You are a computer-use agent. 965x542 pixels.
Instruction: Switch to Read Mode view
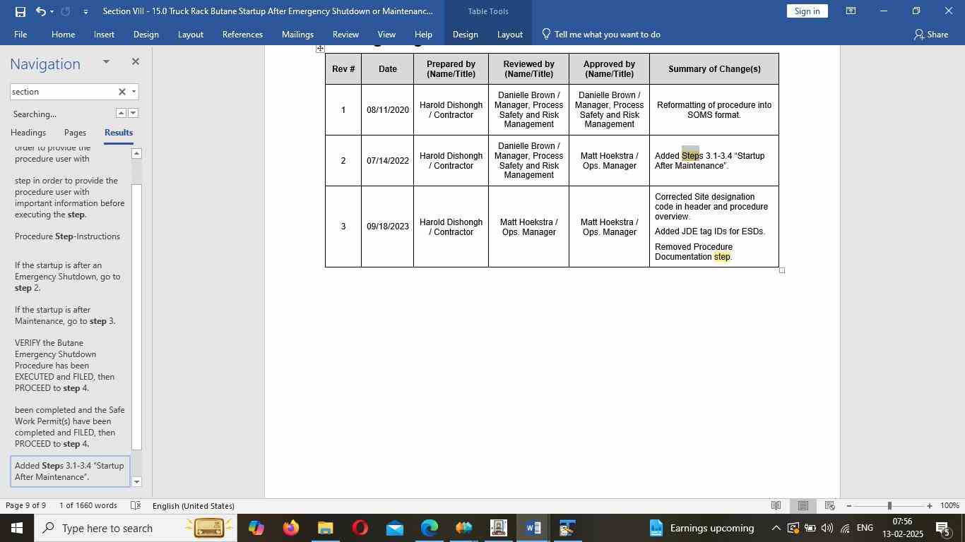(x=776, y=506)
